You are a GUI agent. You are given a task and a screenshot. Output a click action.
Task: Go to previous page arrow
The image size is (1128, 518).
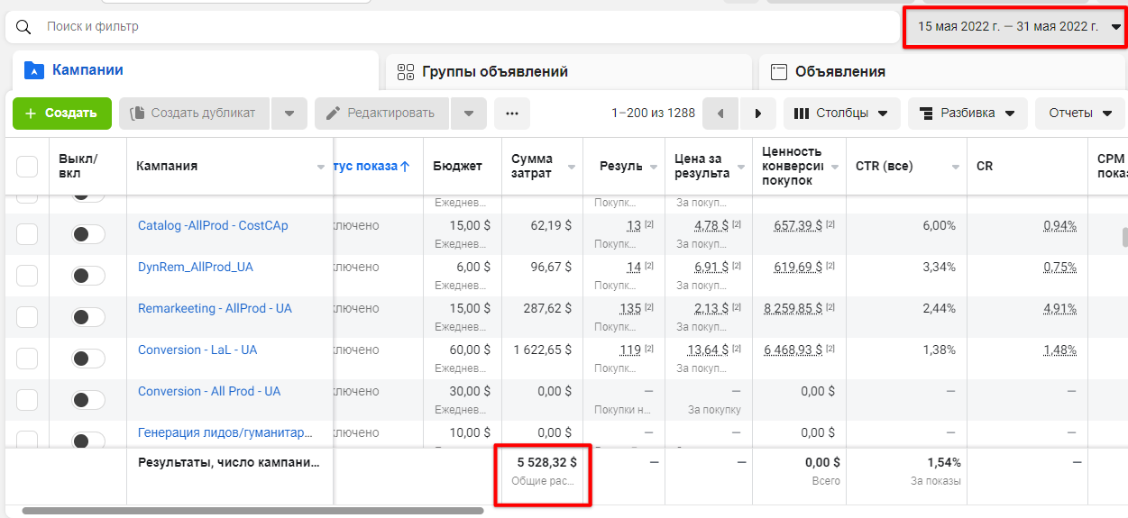coord(720,114)
